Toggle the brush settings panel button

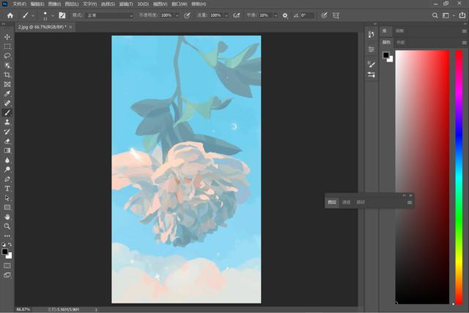[62, 15]
